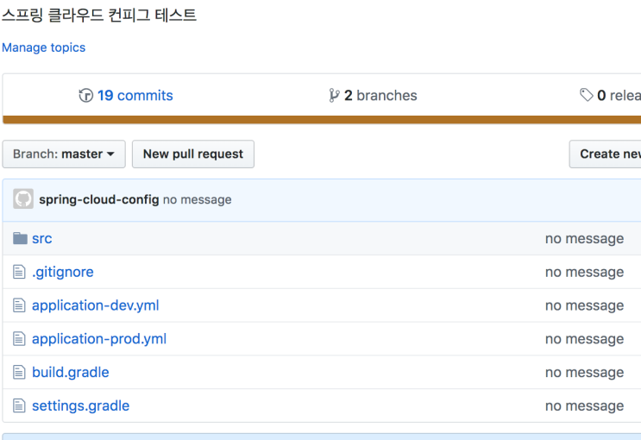
Task: Open the .gitignore row commit message
Action: tap(585, 272)
